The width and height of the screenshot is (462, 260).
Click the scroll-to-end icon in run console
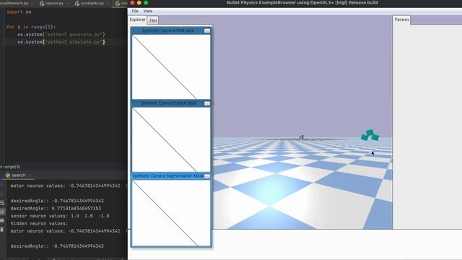(x=2, y=212)
